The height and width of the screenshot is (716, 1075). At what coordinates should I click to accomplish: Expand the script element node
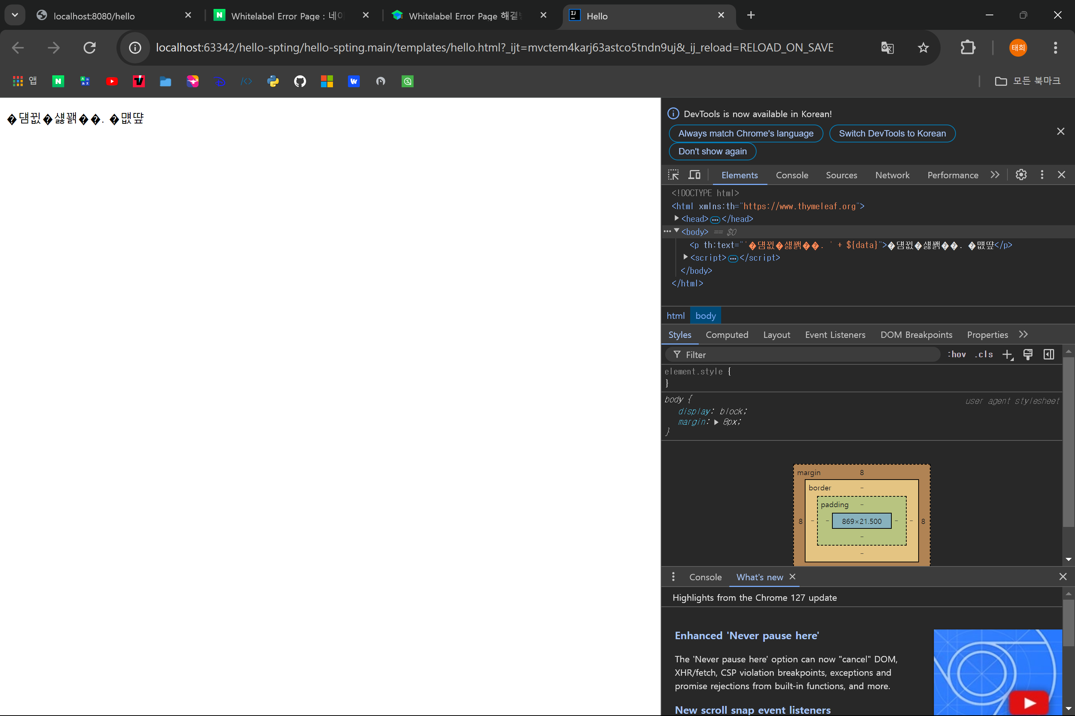tap(686, 257)
